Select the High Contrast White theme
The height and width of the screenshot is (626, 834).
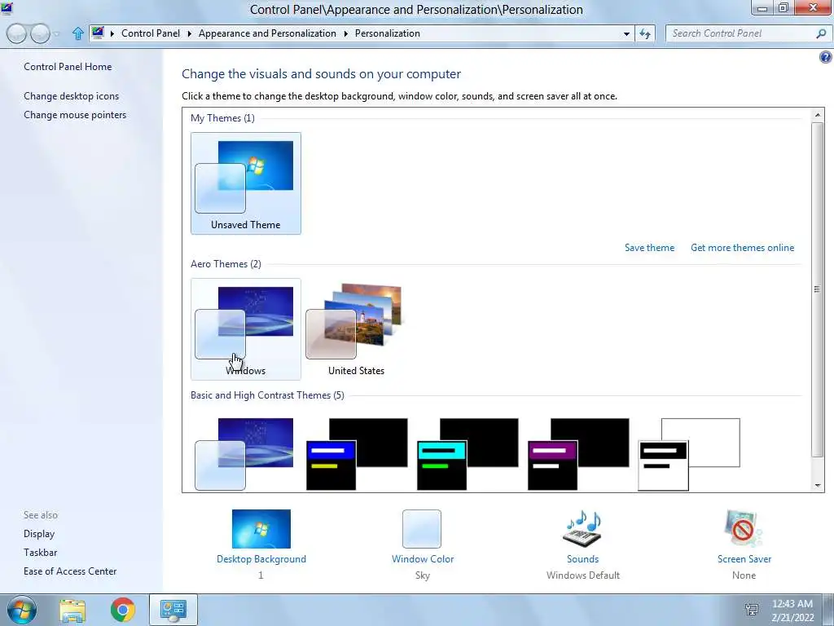tap(689, 454)
